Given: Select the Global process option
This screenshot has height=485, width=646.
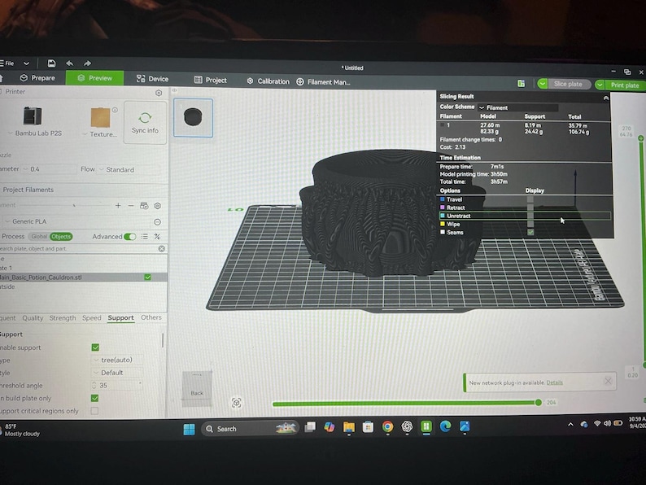Looking at the screenshot, I should click(x=39, y=237).
